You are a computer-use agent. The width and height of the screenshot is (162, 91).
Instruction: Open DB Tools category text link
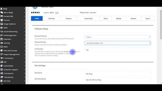pyautogui.click(x=7, y=81)
